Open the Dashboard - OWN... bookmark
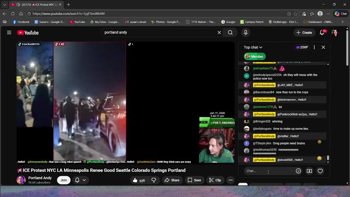This screenshot has width=350, height=197. click(x=318, y=22)
